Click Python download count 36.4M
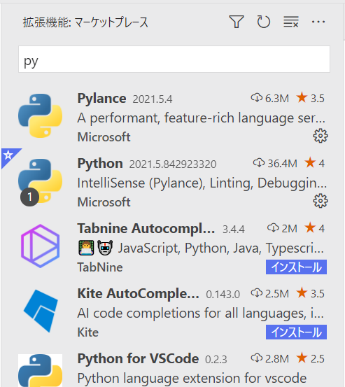Screen dimensions: 345x387 (x=275, y=163)
